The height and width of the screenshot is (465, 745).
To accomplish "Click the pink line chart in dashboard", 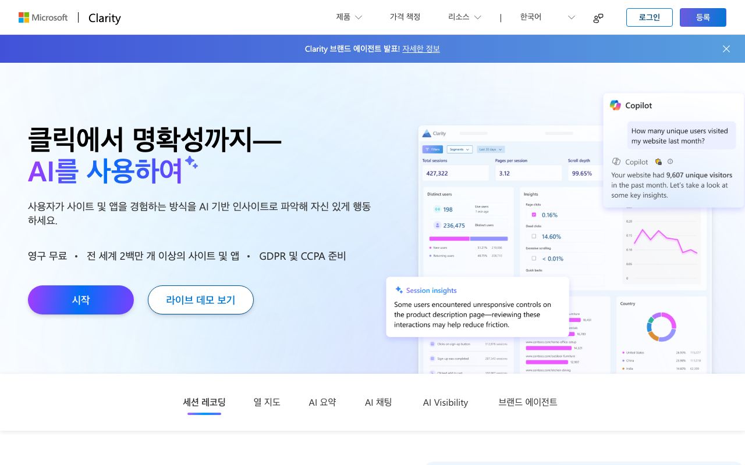I will (666, 241).
